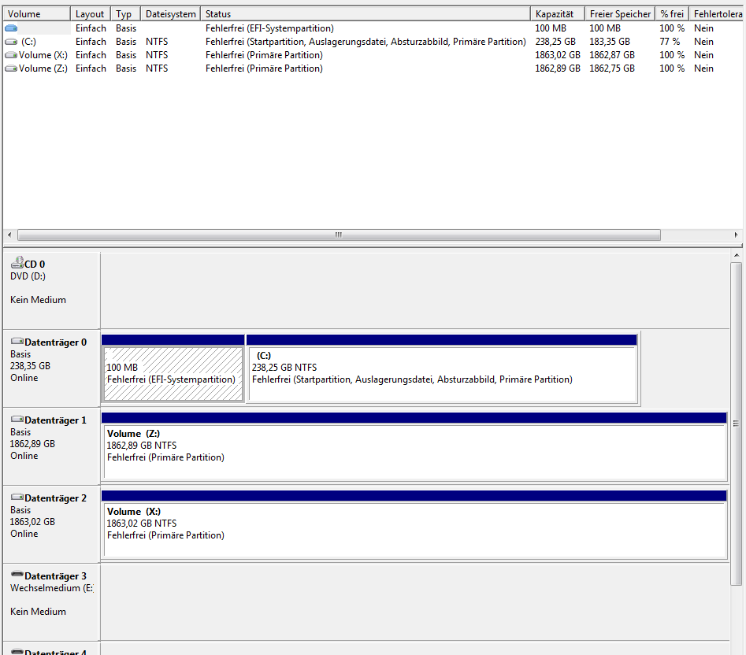Image resolution: width=746 pixels, height=655 pixels.
Task: Click the Datenträger 0 label
Action: [56, 342]
